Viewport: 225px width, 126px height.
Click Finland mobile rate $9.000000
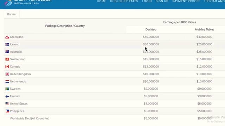point(204,96)
